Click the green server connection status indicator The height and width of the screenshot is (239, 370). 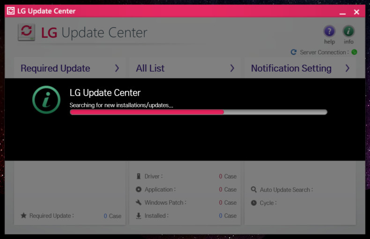pyautogui.click(x=354, y=52)
